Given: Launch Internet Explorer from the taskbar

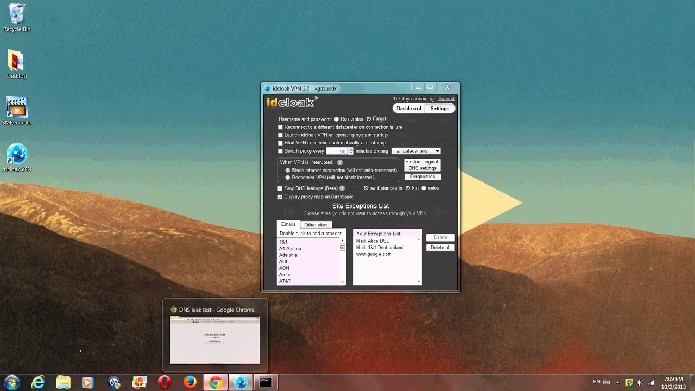Looking at the screenshot, I should [x=38, y=382].
